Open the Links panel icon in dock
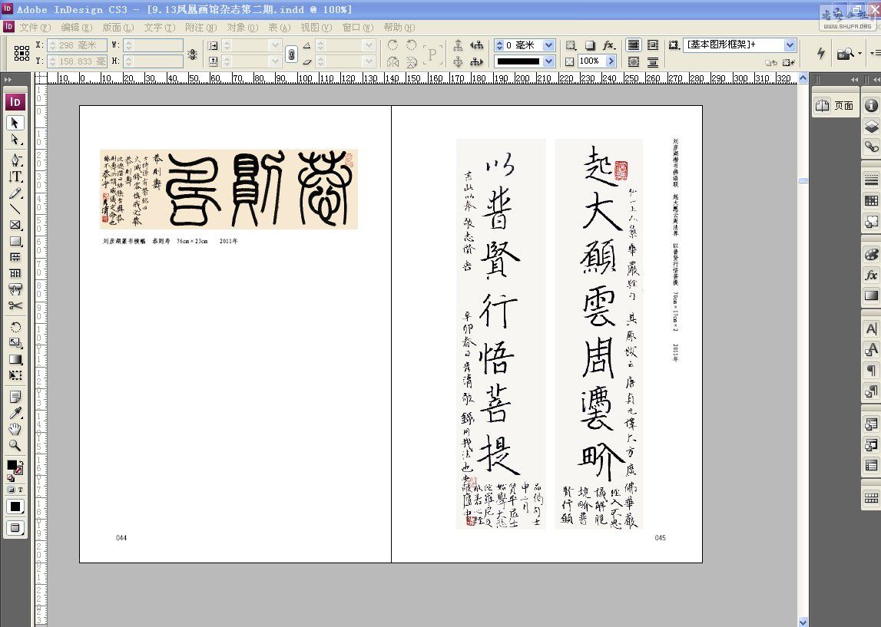 tap(872, 147)
